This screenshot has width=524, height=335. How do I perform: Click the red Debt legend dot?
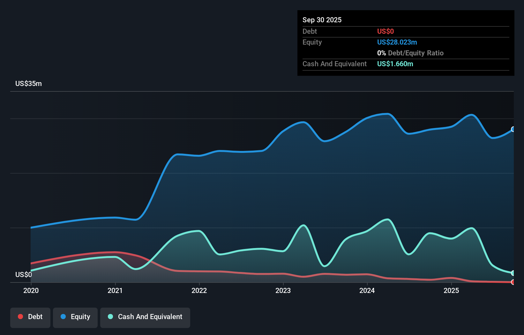pos(20,317)
